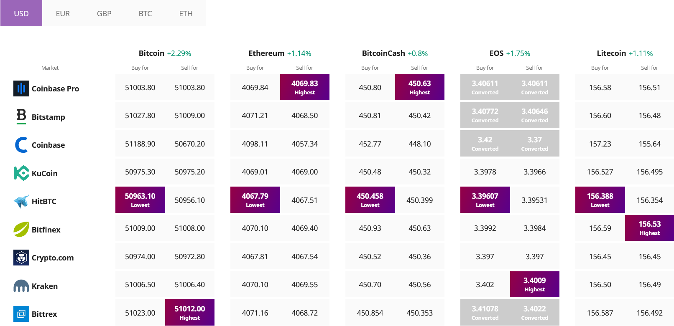This screenshot has width=674, height=326.
Task: Click the Kraken logo icon
Action: 21,286
